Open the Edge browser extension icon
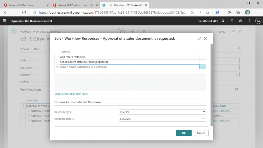The width and height of the screenshot is (263, 148). click(x=217, y=12)
